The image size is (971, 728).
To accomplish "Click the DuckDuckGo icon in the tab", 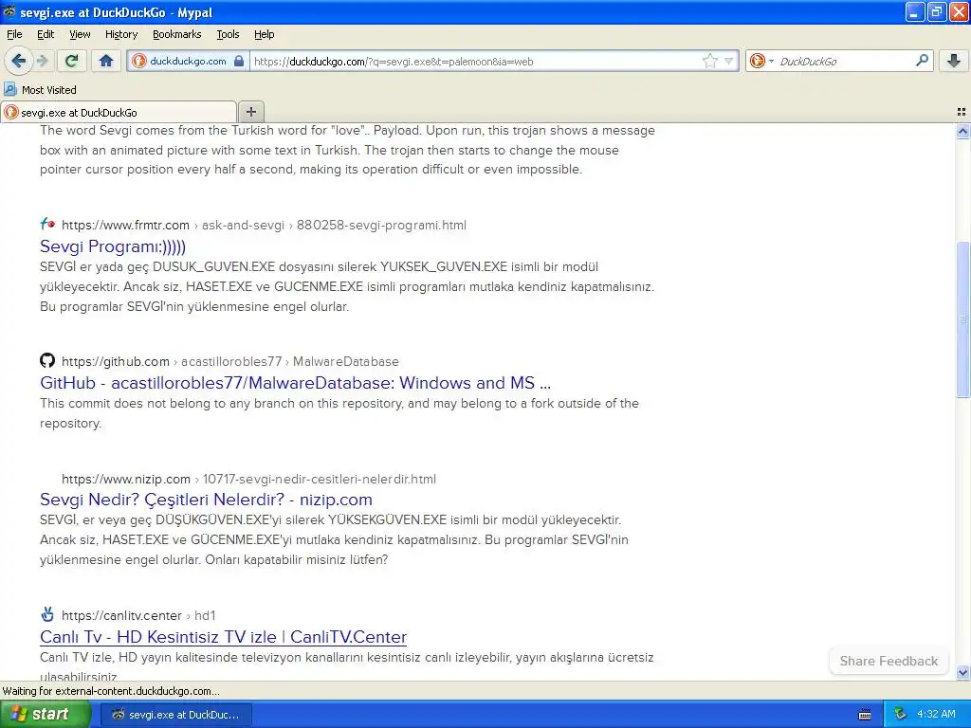I will (11, 113).
